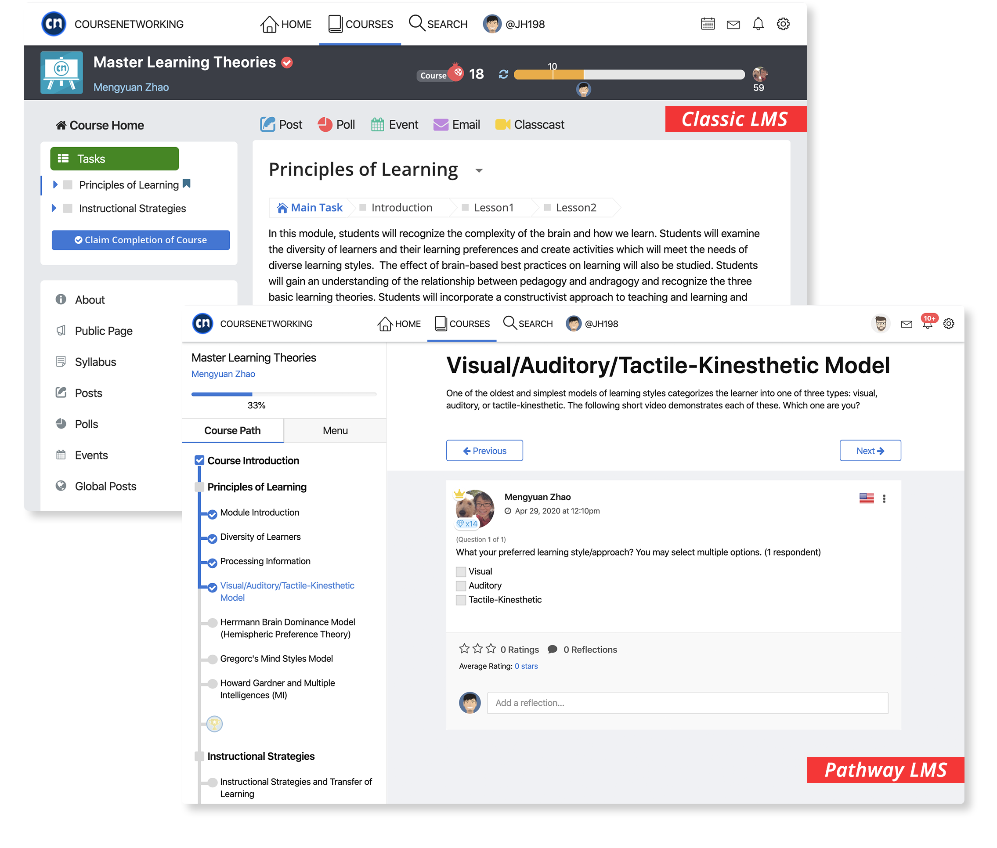Toggle Module Introduction completion marker
Screen dimensions: 997x848
(212, 514)
